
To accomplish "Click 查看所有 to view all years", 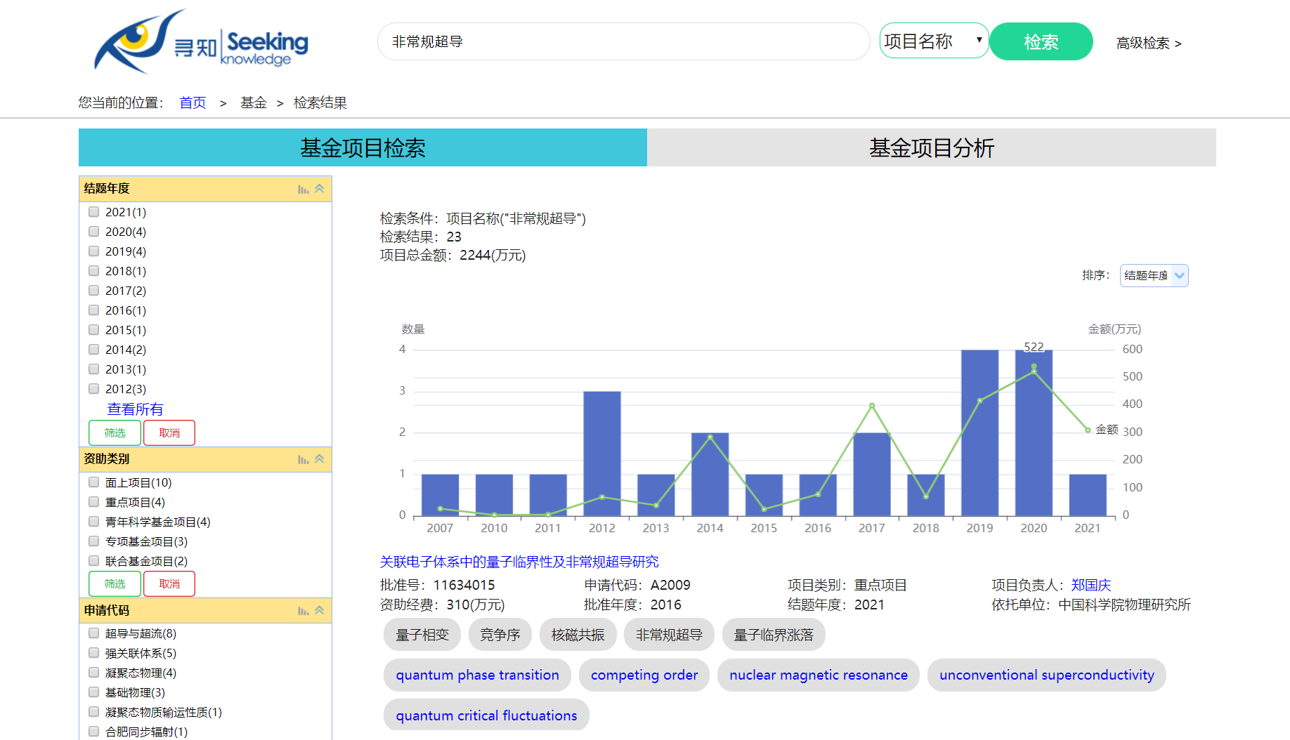I will [x=135, y=409].
